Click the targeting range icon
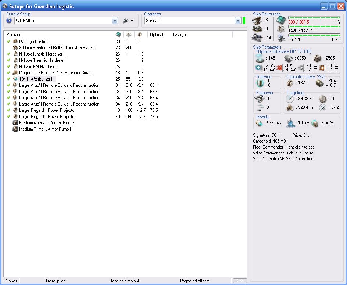 (x=290, y=99)
